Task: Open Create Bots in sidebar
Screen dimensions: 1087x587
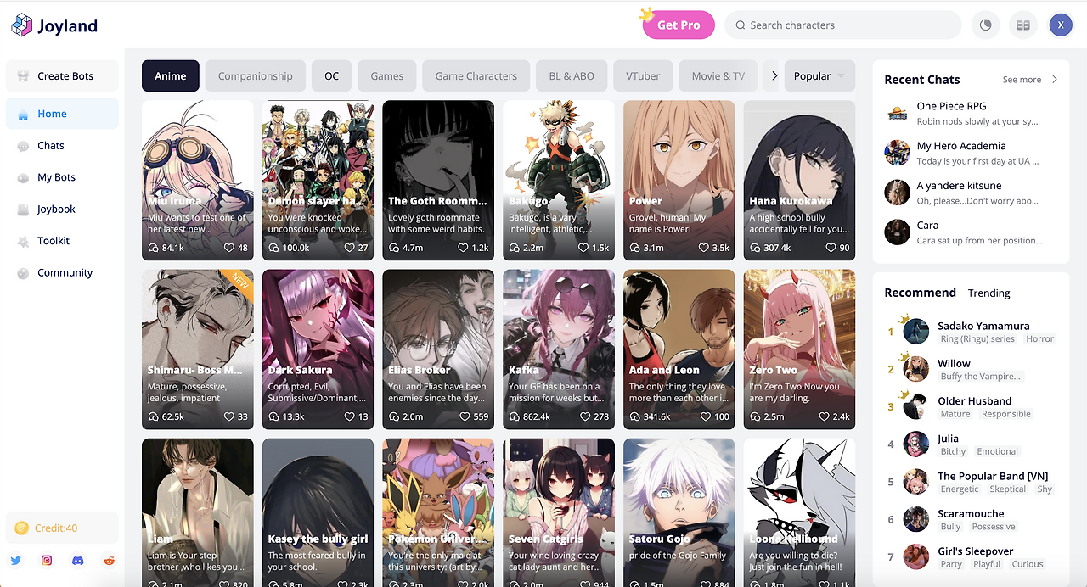Action: (62, 75)
